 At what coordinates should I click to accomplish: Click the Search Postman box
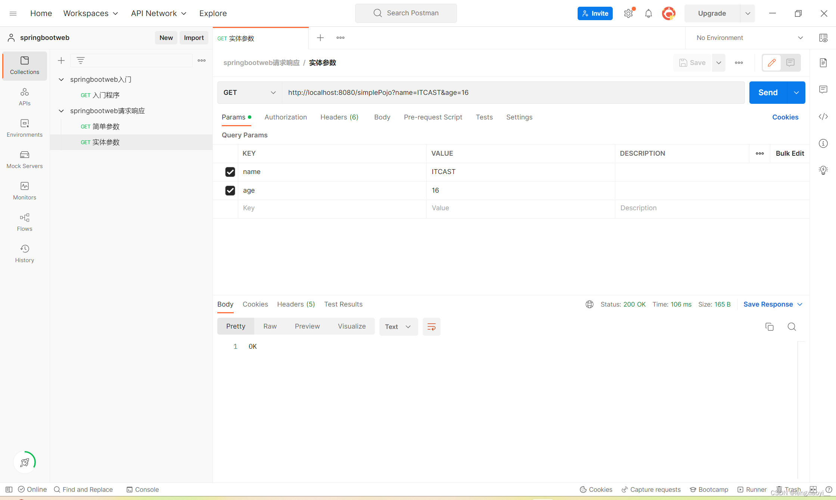[x=406, y=13]
